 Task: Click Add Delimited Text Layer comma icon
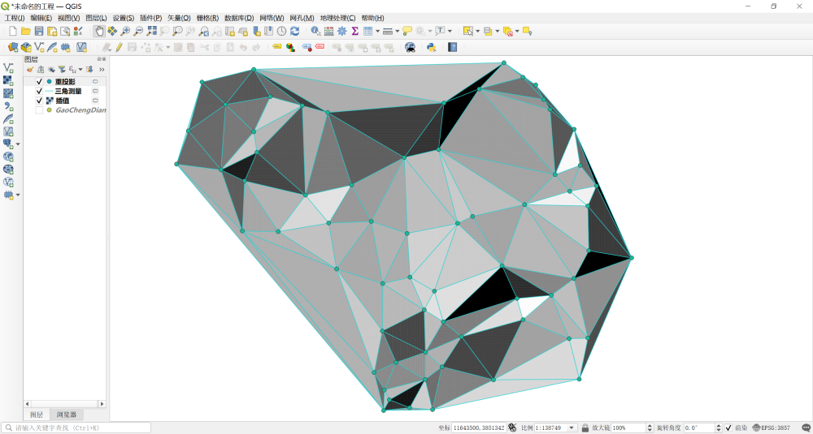point(8,105)
